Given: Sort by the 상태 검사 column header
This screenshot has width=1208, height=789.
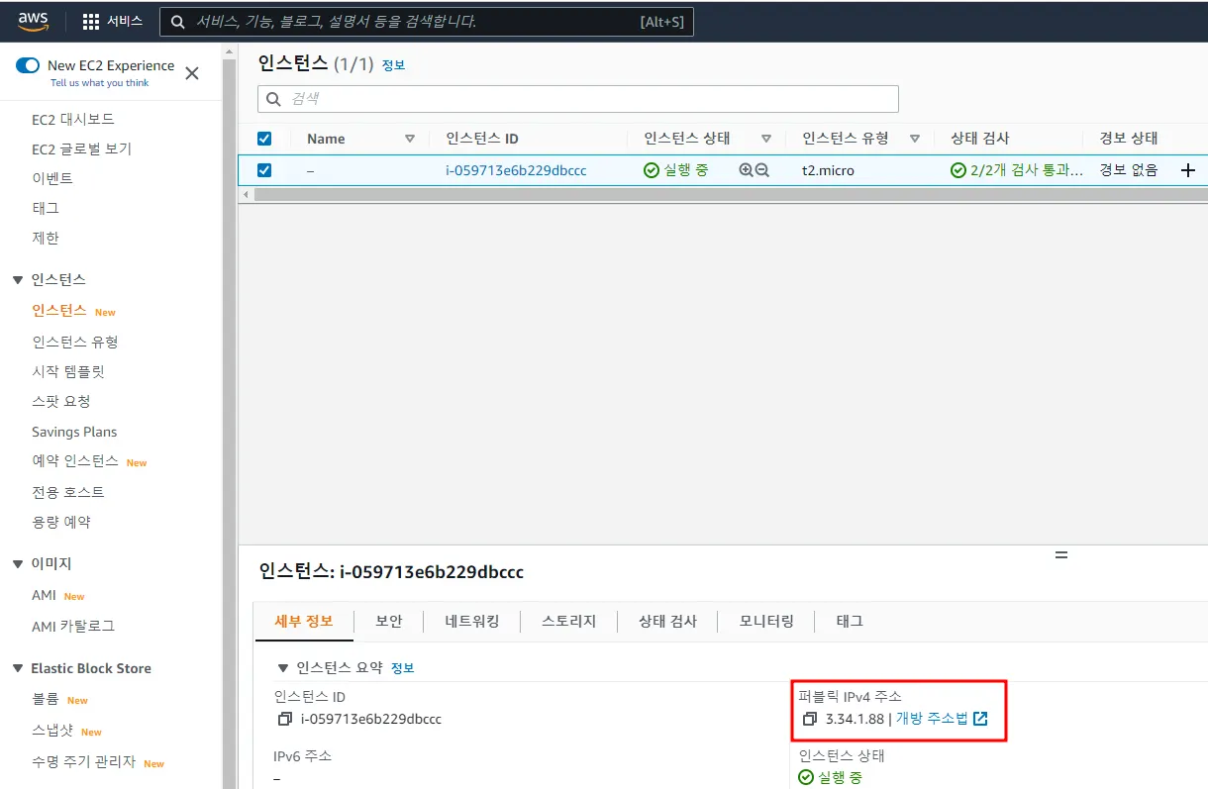Looking at the screenshot, I should click(980, 139).
